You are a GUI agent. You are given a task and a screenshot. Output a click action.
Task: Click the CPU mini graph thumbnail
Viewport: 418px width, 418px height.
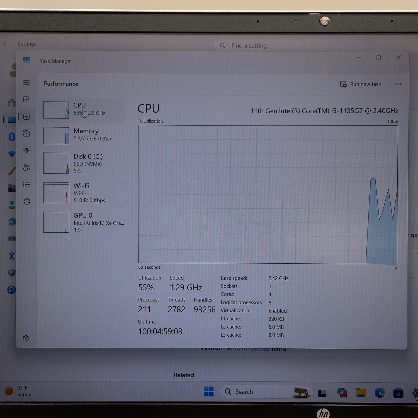coord(56,110)
